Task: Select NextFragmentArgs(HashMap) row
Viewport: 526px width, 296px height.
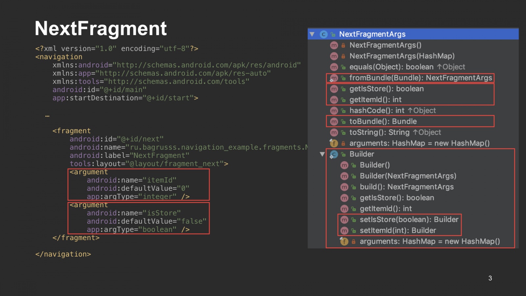Action: pos(413,56)
